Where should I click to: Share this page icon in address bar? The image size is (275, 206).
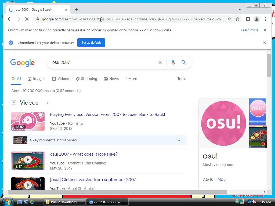click(x=229, y=19)
